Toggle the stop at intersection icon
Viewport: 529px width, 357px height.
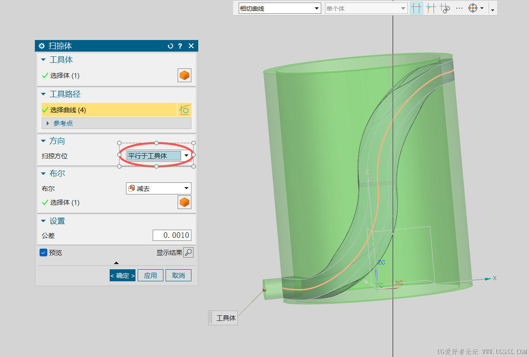point(416,8)
